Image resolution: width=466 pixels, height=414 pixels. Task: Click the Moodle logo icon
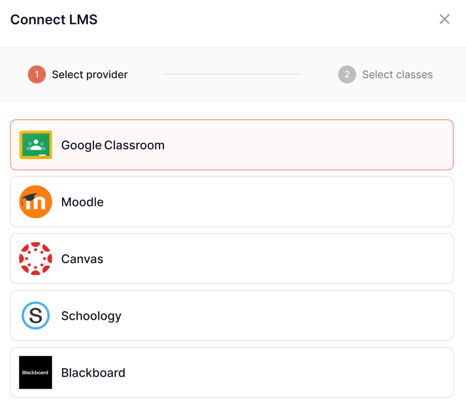35,202
